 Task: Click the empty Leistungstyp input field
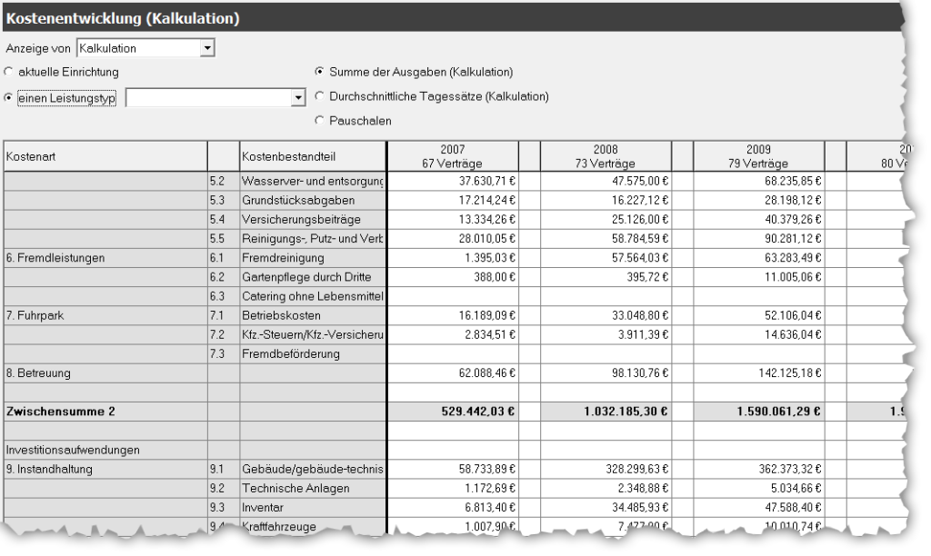pyautogui.click(x=207, y=98)
